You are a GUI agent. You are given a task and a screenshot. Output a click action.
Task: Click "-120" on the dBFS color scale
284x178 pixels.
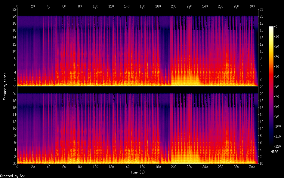pyautogui.click(x=277, y=146)
